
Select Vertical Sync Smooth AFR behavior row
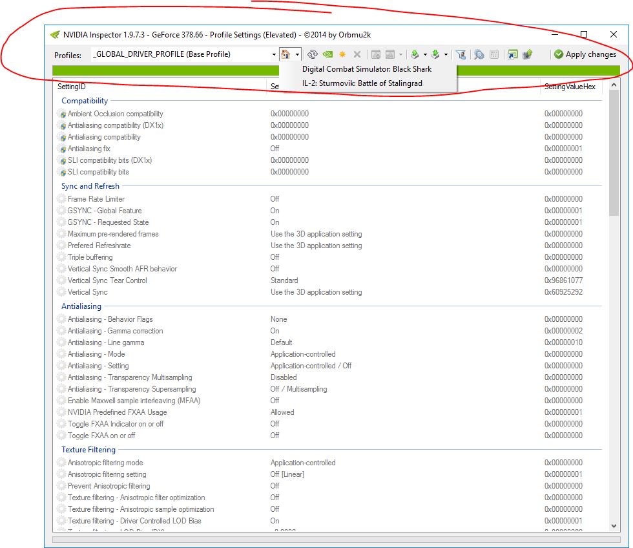(329, 269)
